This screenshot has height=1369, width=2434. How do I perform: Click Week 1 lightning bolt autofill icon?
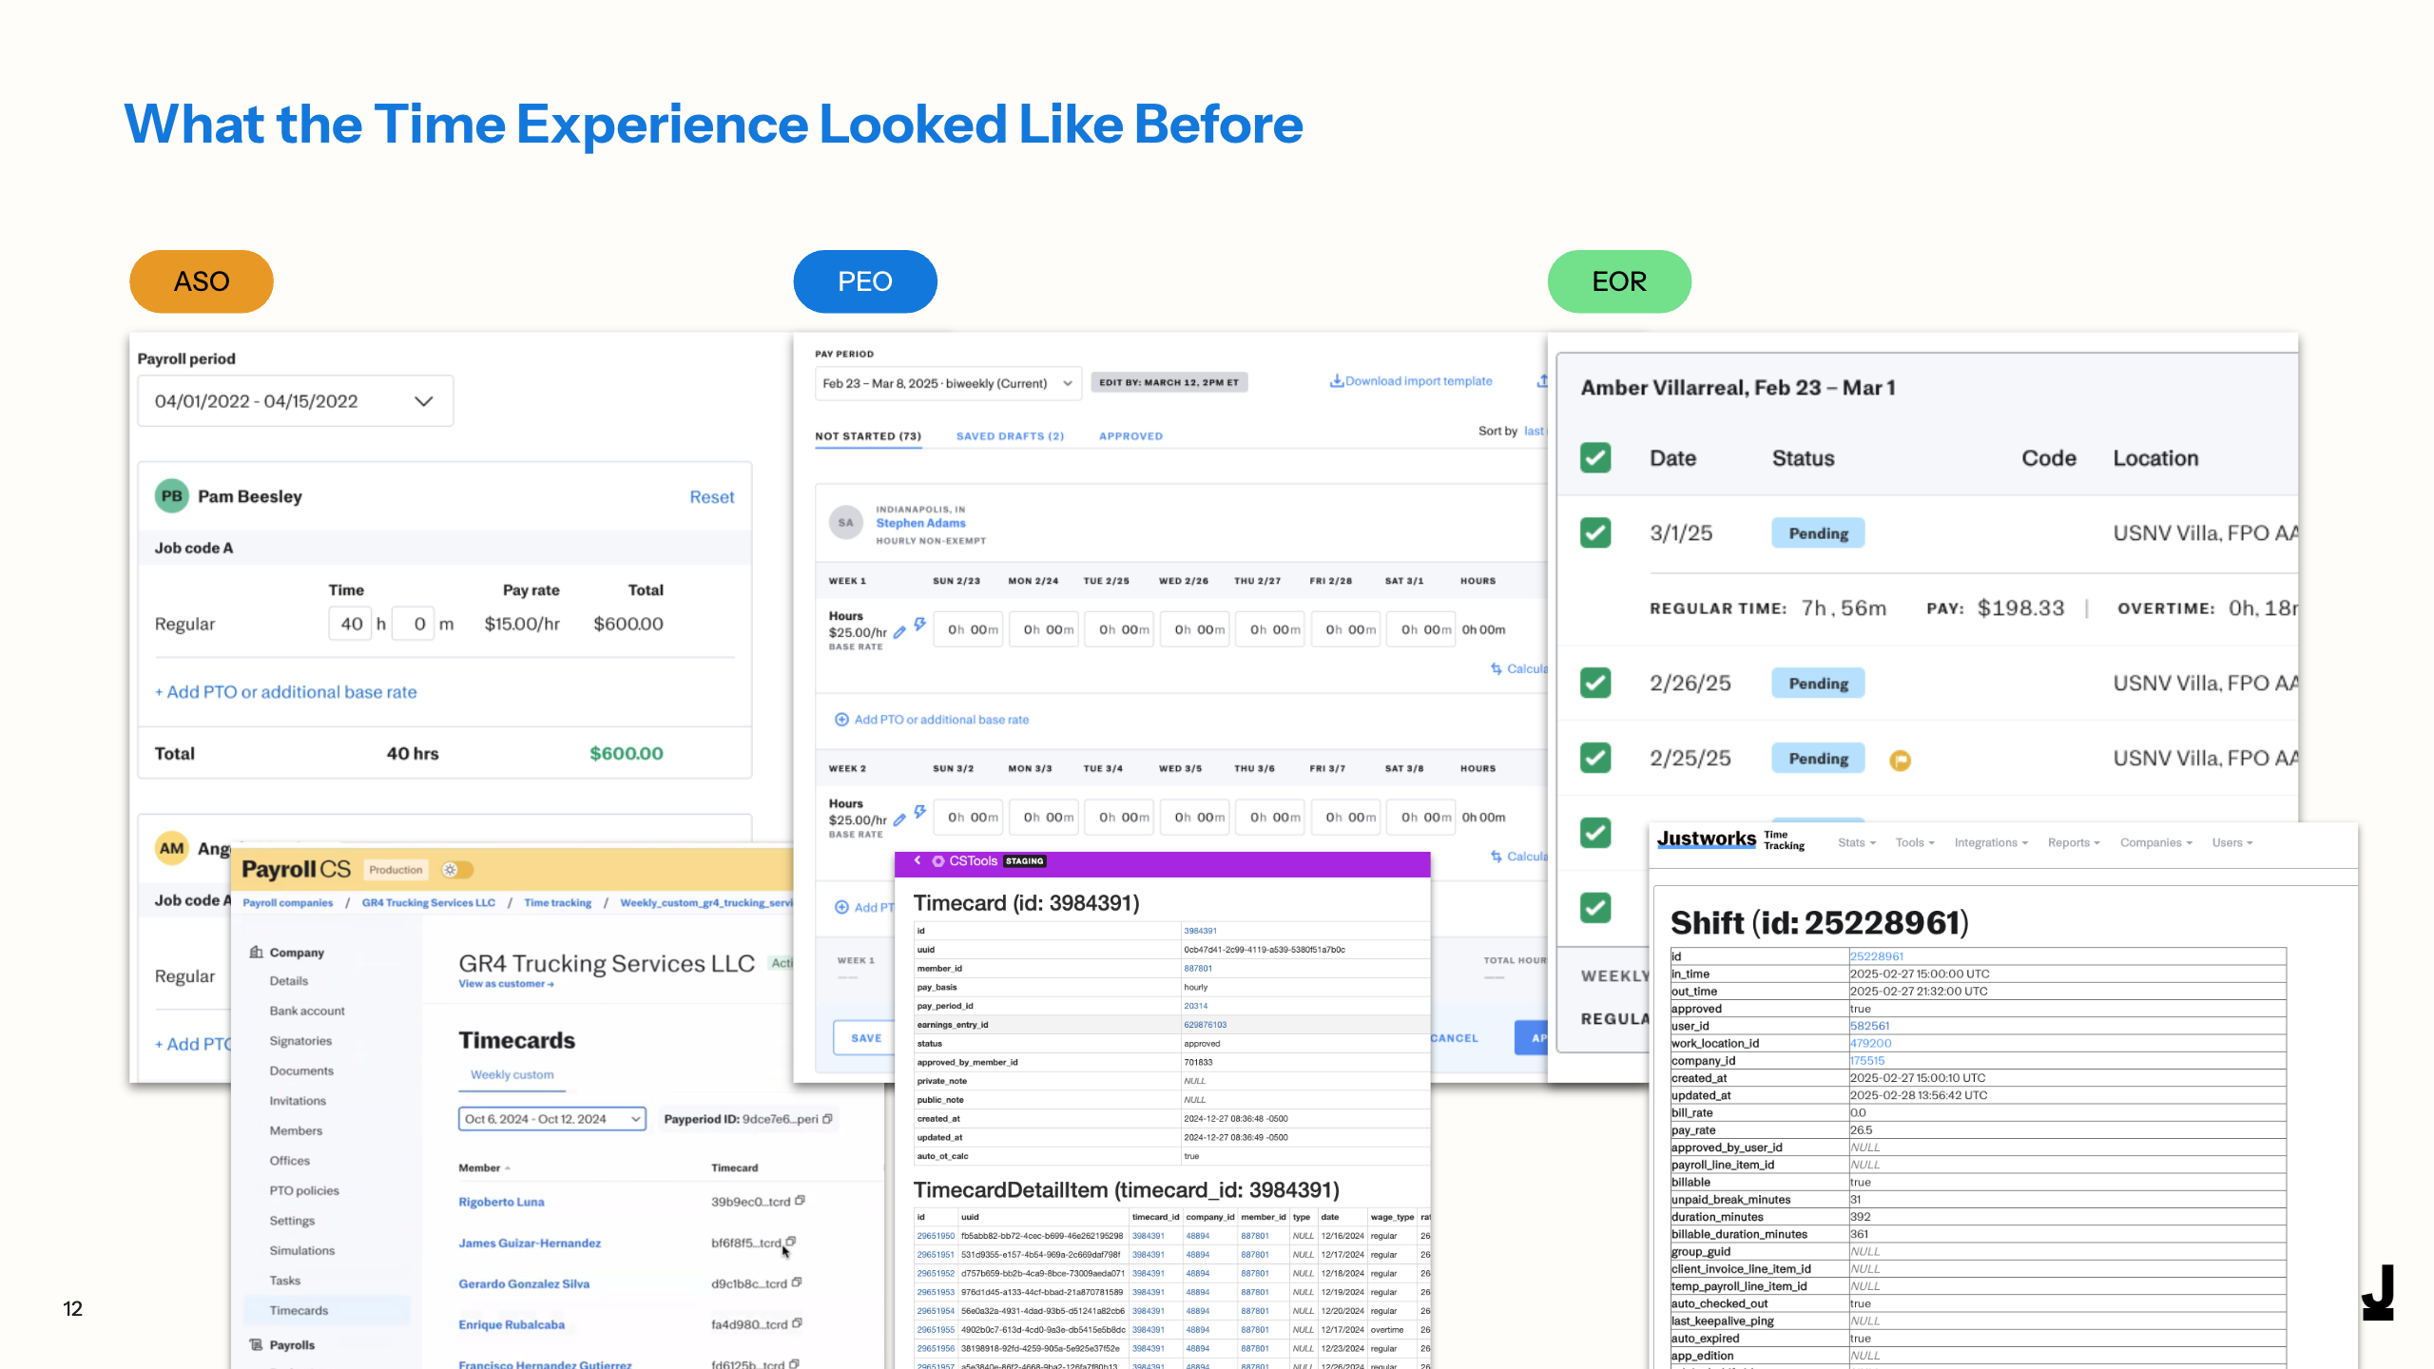[919, 624]
